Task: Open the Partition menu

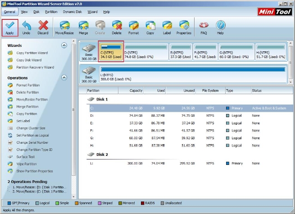Action: tap(51, 12)
